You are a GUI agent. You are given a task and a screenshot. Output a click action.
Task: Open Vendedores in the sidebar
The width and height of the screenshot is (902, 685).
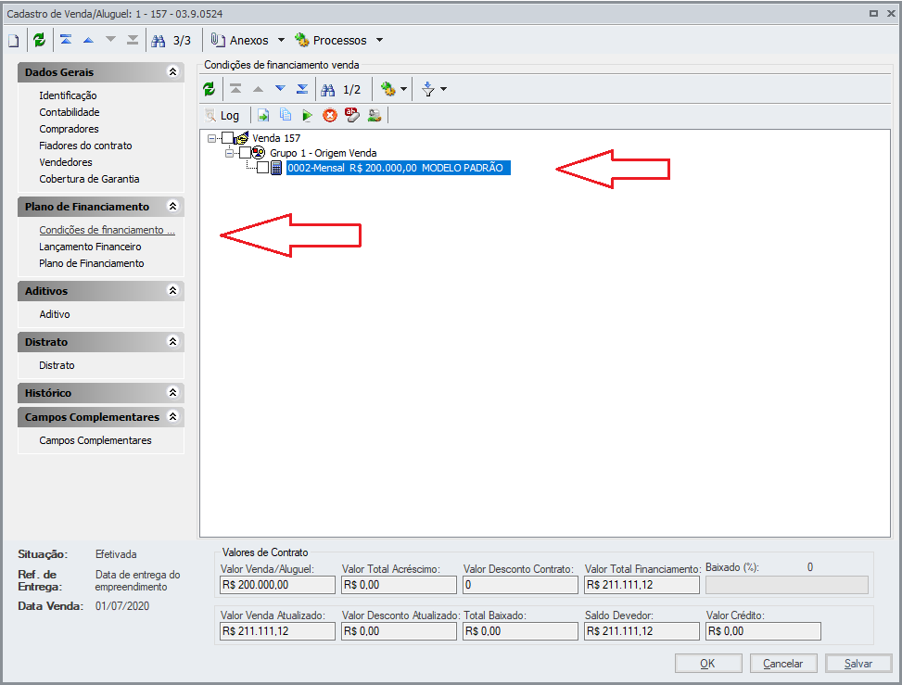(66, 162)
